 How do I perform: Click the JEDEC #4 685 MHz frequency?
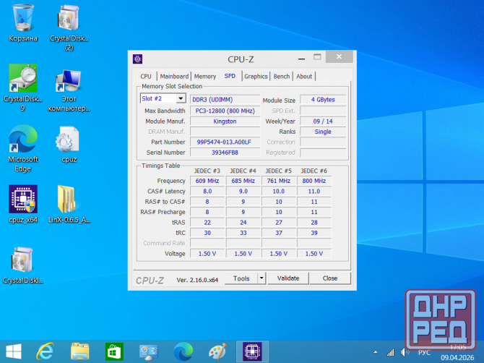[243, 181]
